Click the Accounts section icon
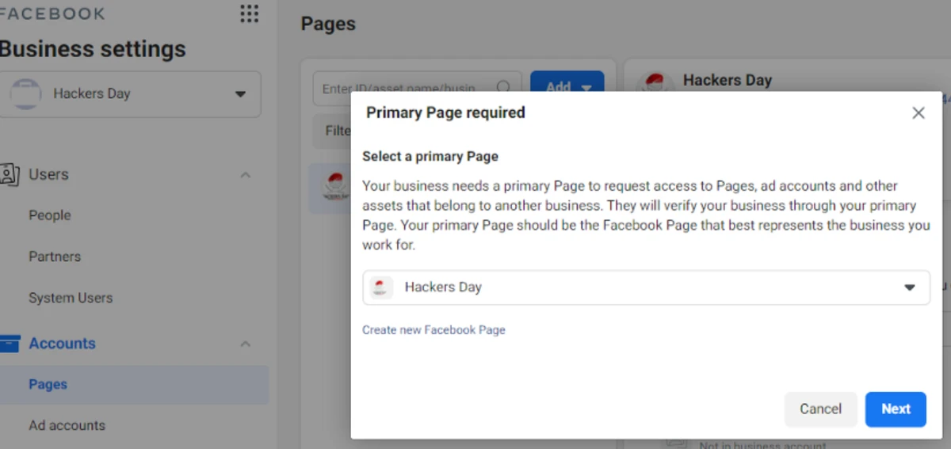 [x=10, y=344]
